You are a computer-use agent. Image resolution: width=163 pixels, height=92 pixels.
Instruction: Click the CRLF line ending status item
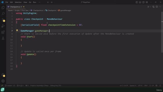point(146,86)
